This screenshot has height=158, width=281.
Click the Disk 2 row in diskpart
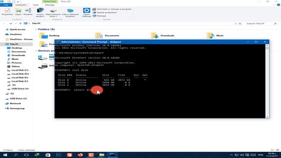pos(94,85)
